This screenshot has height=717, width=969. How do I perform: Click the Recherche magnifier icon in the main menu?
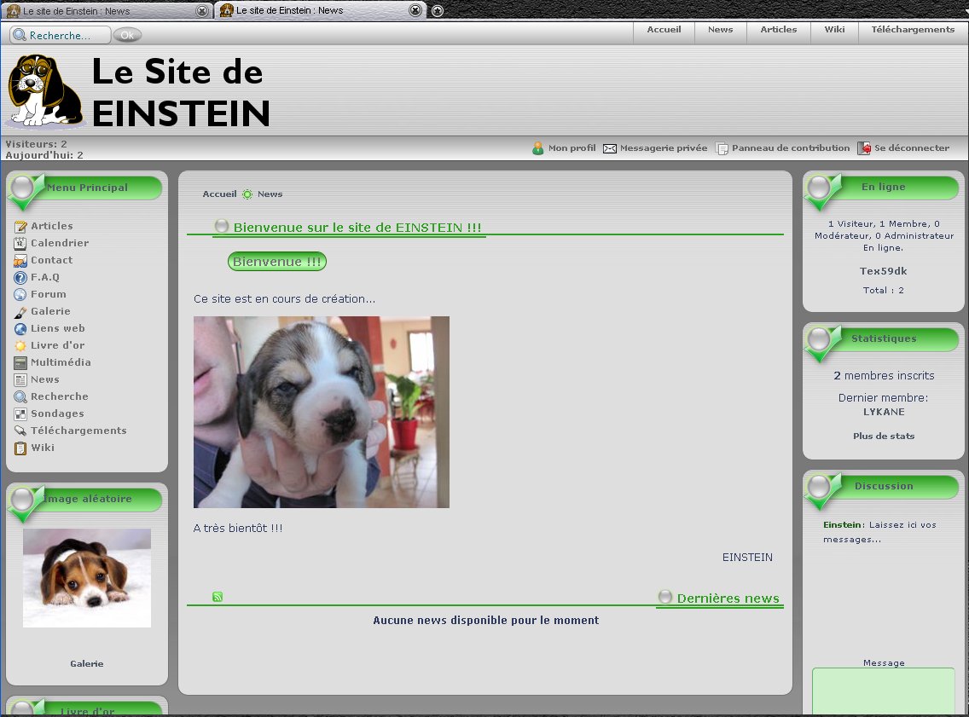tap(20, 397)
